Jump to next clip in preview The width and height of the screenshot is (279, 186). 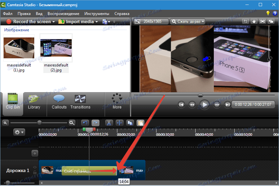(228, 105)
